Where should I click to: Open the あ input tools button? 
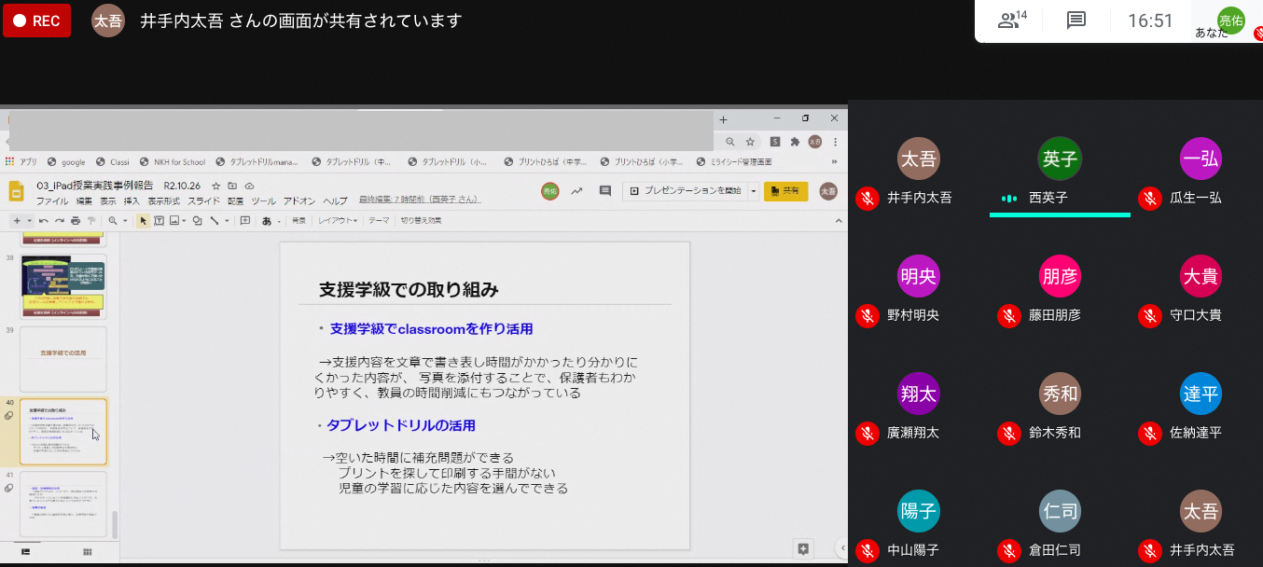click(267, 221)
